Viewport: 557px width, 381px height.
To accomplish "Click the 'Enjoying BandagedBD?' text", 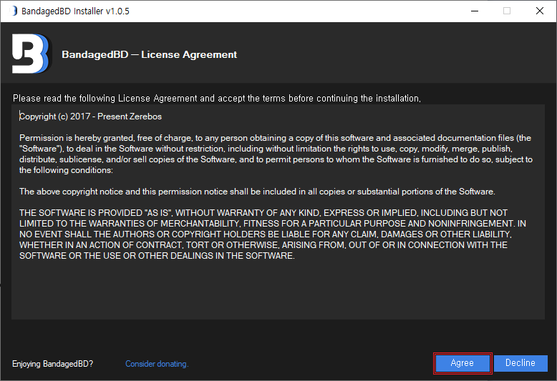I will tap(52, 364).
